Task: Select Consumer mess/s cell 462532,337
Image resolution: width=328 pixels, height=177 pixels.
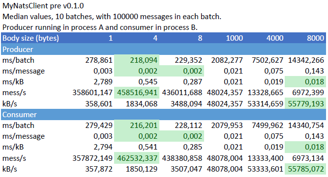Action: (x=137, y=158)
